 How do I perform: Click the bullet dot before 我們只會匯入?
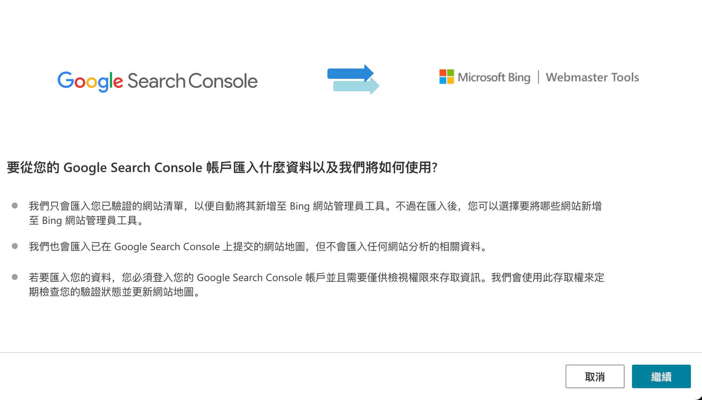pos(15,206)
